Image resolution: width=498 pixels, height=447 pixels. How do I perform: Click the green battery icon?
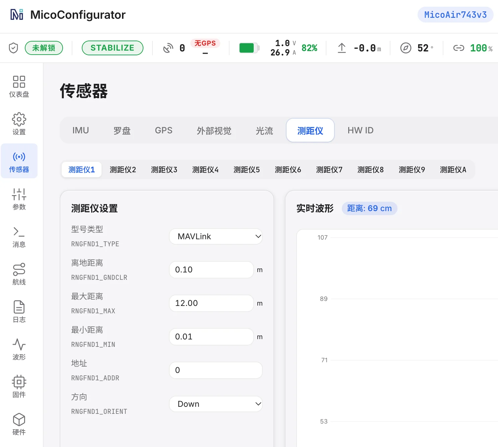tap(249, 48)
